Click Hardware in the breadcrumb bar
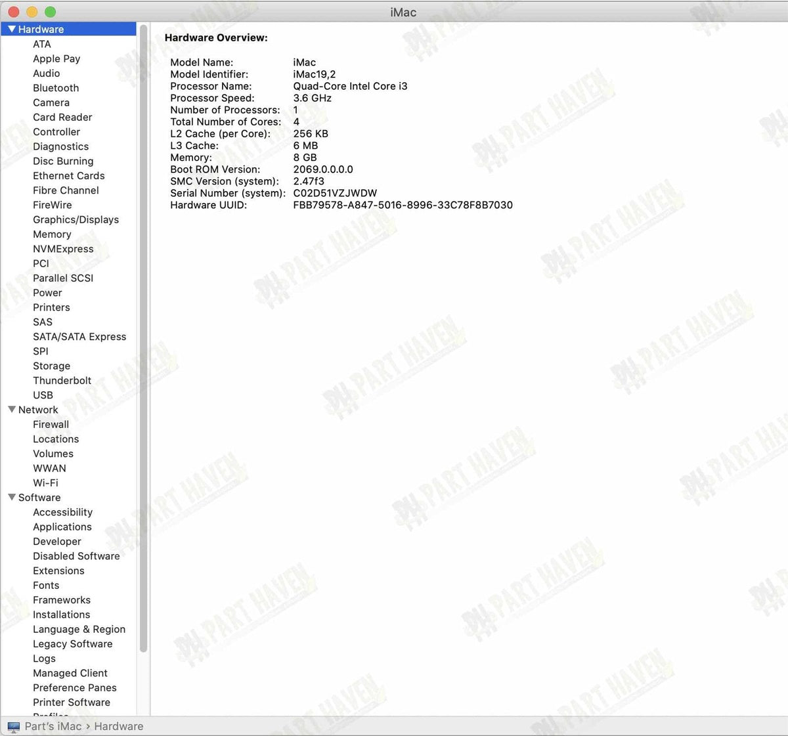 pos(118,726)
